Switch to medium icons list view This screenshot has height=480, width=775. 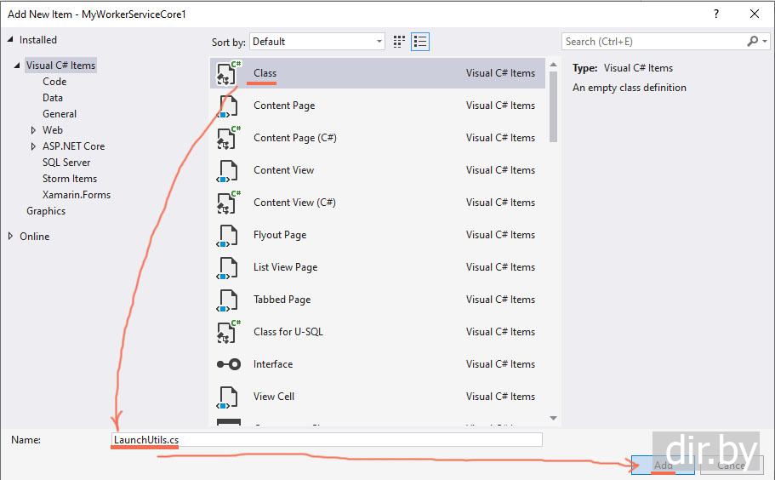tap(420, 41)
